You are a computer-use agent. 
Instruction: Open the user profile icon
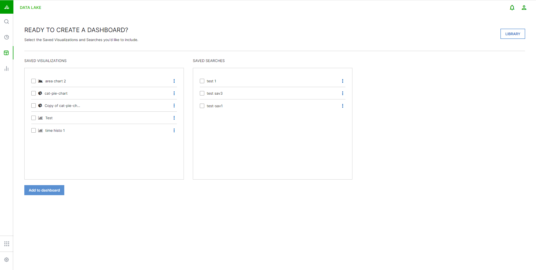(524, 8)
